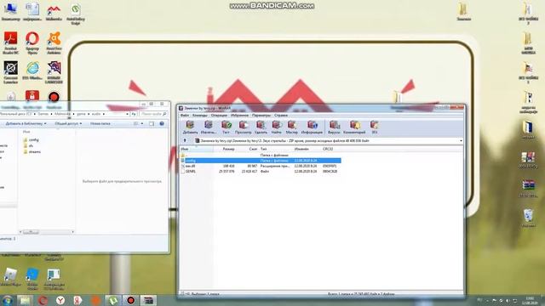Select the highlighted config folder row in WinRAR
Viewport: 545px width, 306px height.
[x=261, y=161]
